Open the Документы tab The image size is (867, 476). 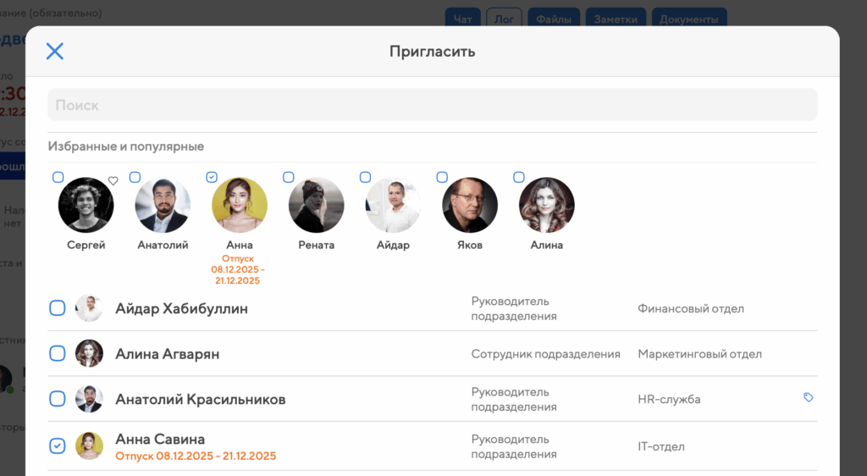(689, 19)
